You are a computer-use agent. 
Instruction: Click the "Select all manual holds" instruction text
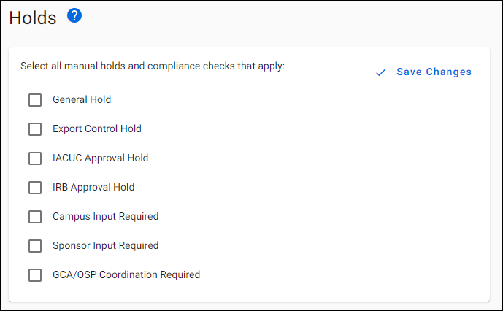click(x=152, y=66)
